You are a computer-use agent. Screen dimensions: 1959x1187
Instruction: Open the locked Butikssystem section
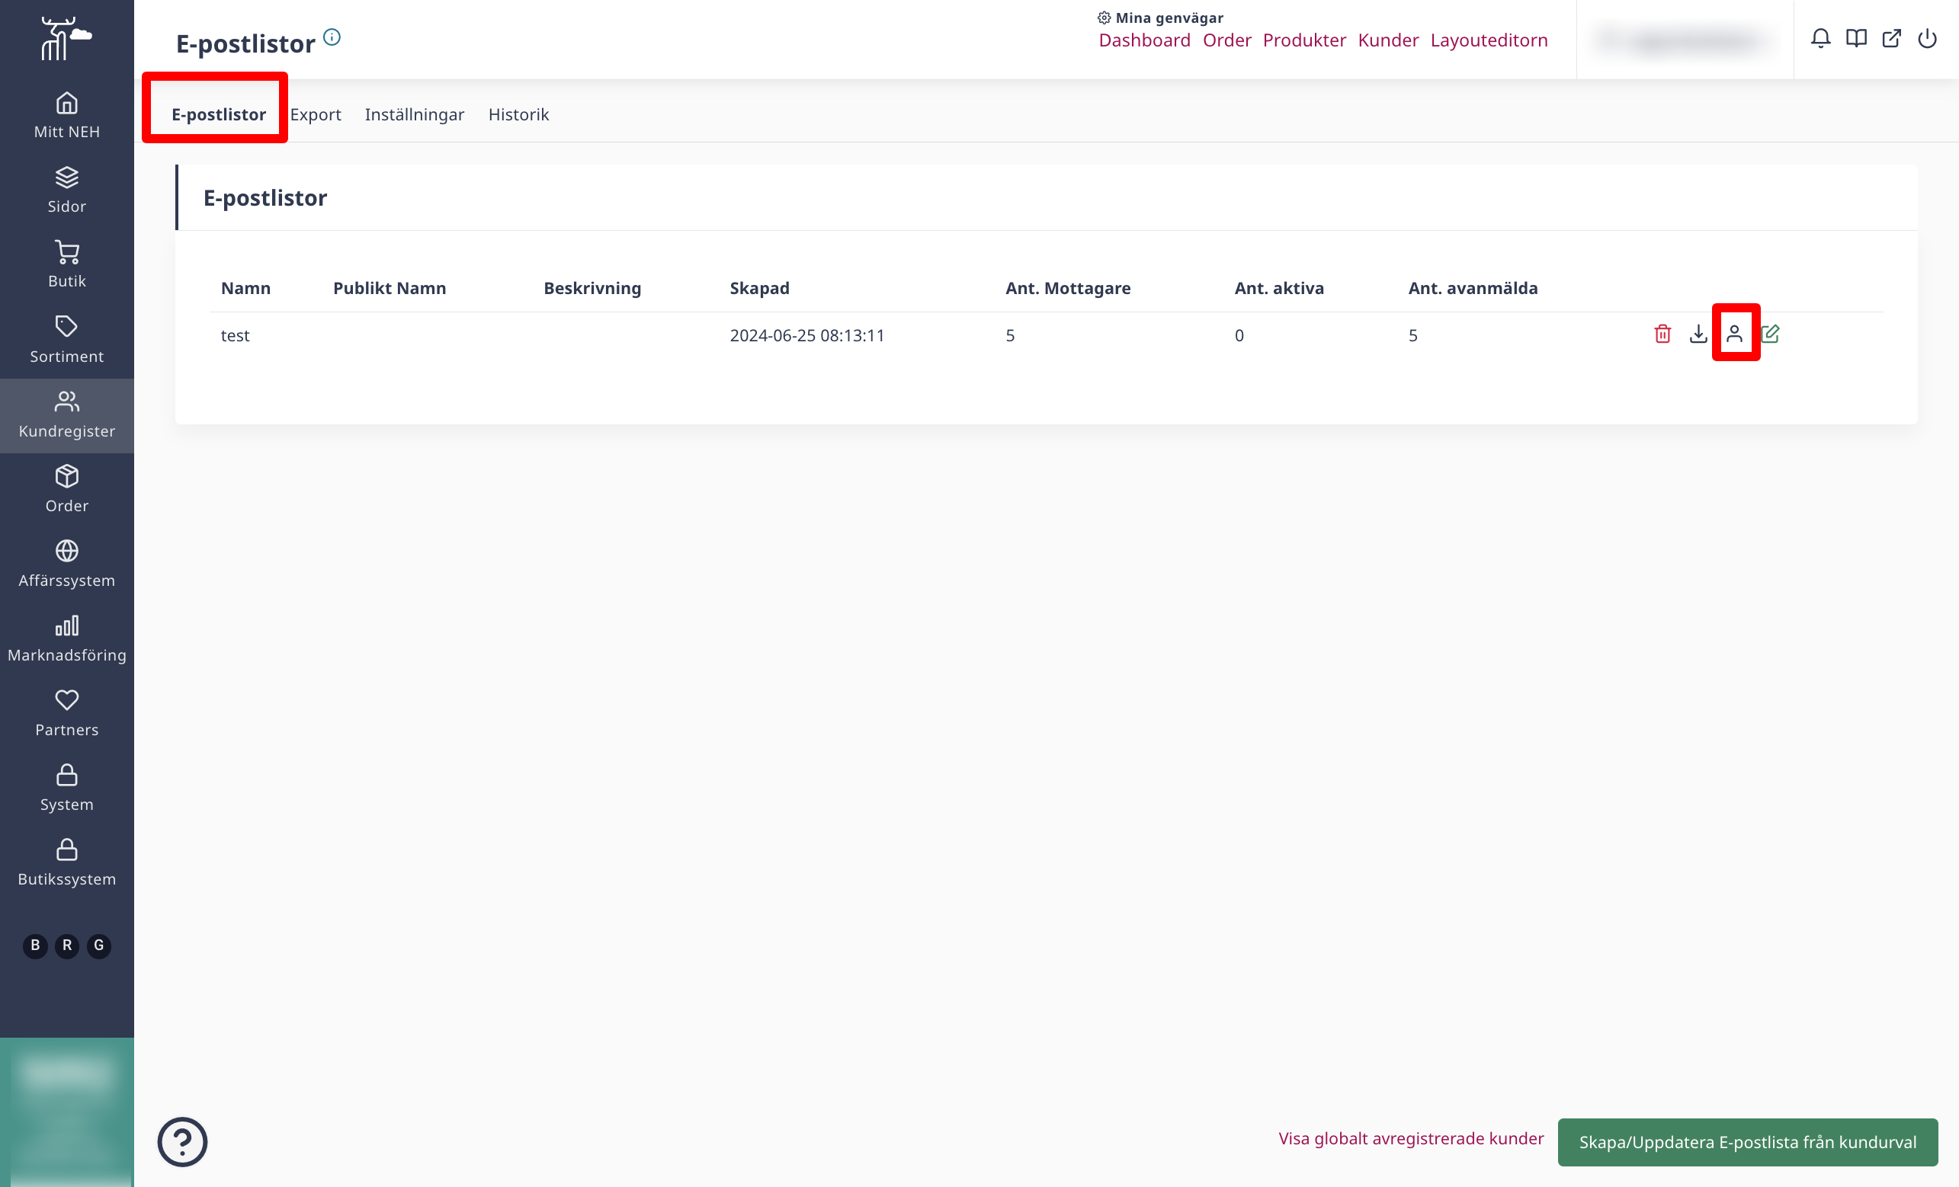click(67, 863)
